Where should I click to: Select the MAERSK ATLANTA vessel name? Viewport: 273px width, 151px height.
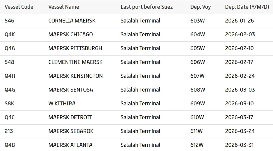[x=70, y=145]
